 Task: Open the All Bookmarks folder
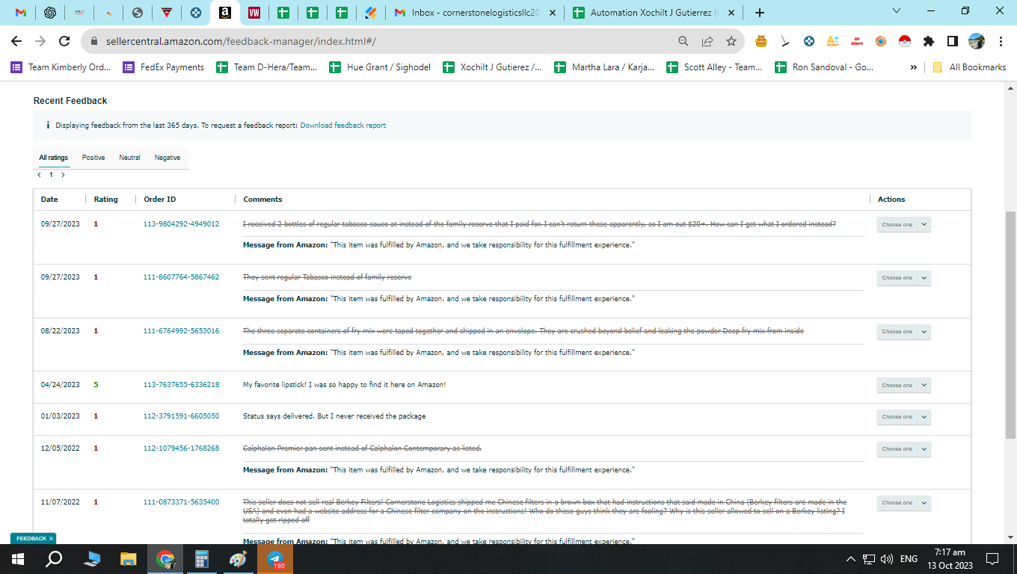click(969, 67)
